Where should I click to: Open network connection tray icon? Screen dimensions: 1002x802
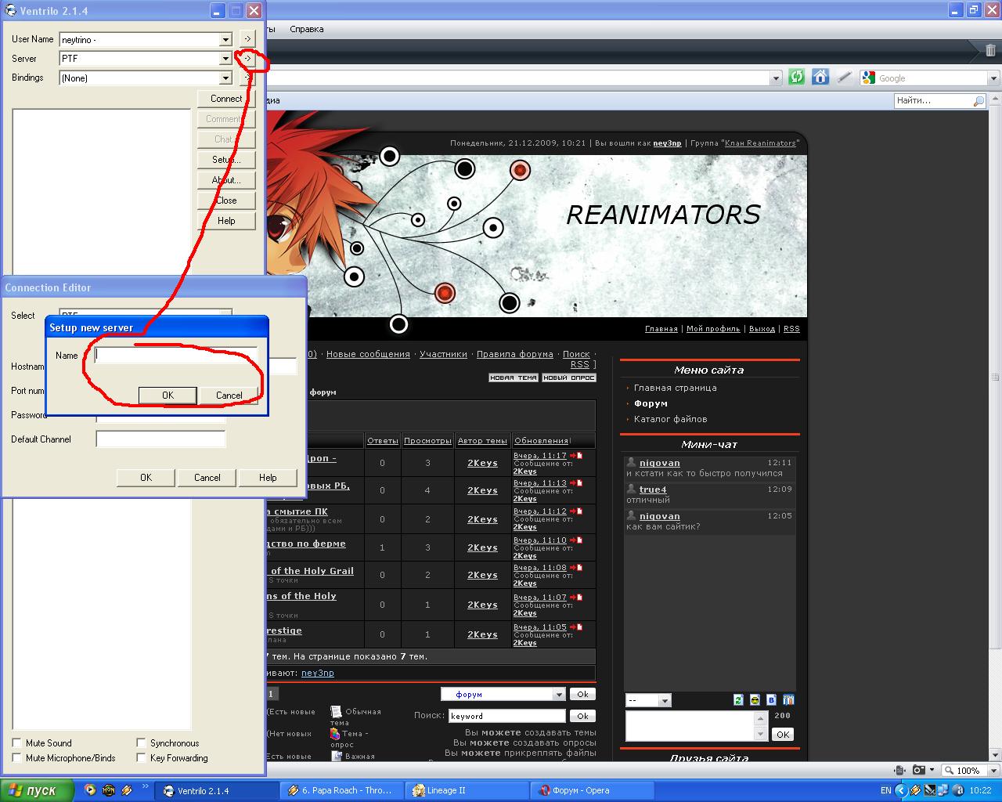[x=943, y=791]
